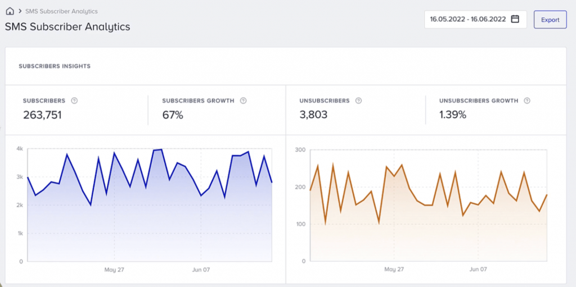Click the breadcrumb chevron separator arrow
This screenshot has width=576, height=287.
pyautogui.click(x=20, y=11)
